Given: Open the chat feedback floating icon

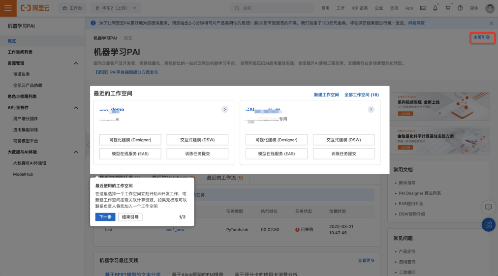Looking at the screenshot, I should click(489, 208).
